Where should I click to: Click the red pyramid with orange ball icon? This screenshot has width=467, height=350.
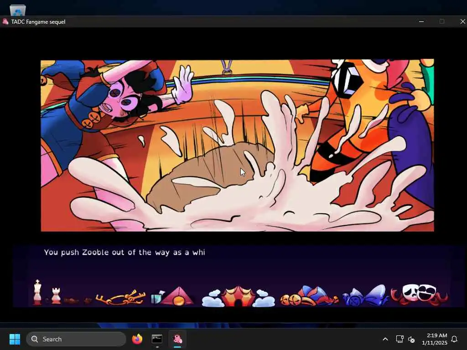pos(178,296)
